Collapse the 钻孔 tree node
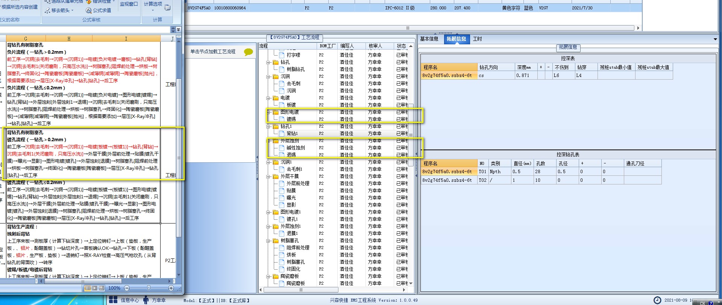This screenshot has width=722, height=305. tap(269, 62)
